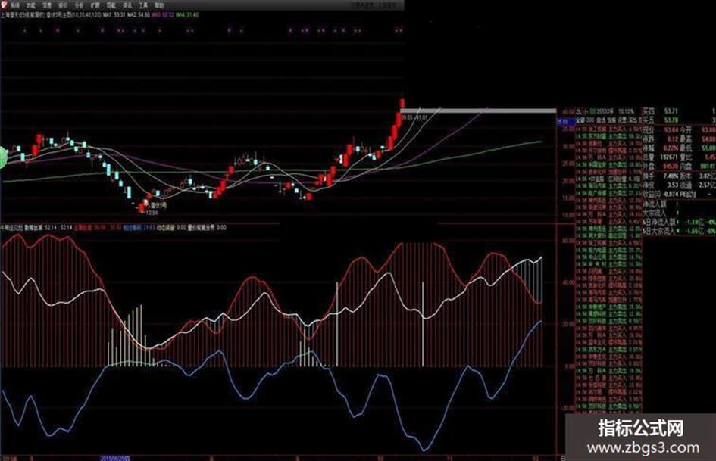Open the 工具 menu
Image resolution: width=716 pixels, height=461 pixels.
pyautogui.click(x=143, y=5)
